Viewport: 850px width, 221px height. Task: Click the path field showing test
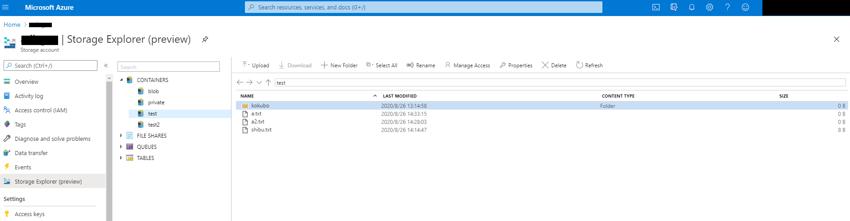560,82
